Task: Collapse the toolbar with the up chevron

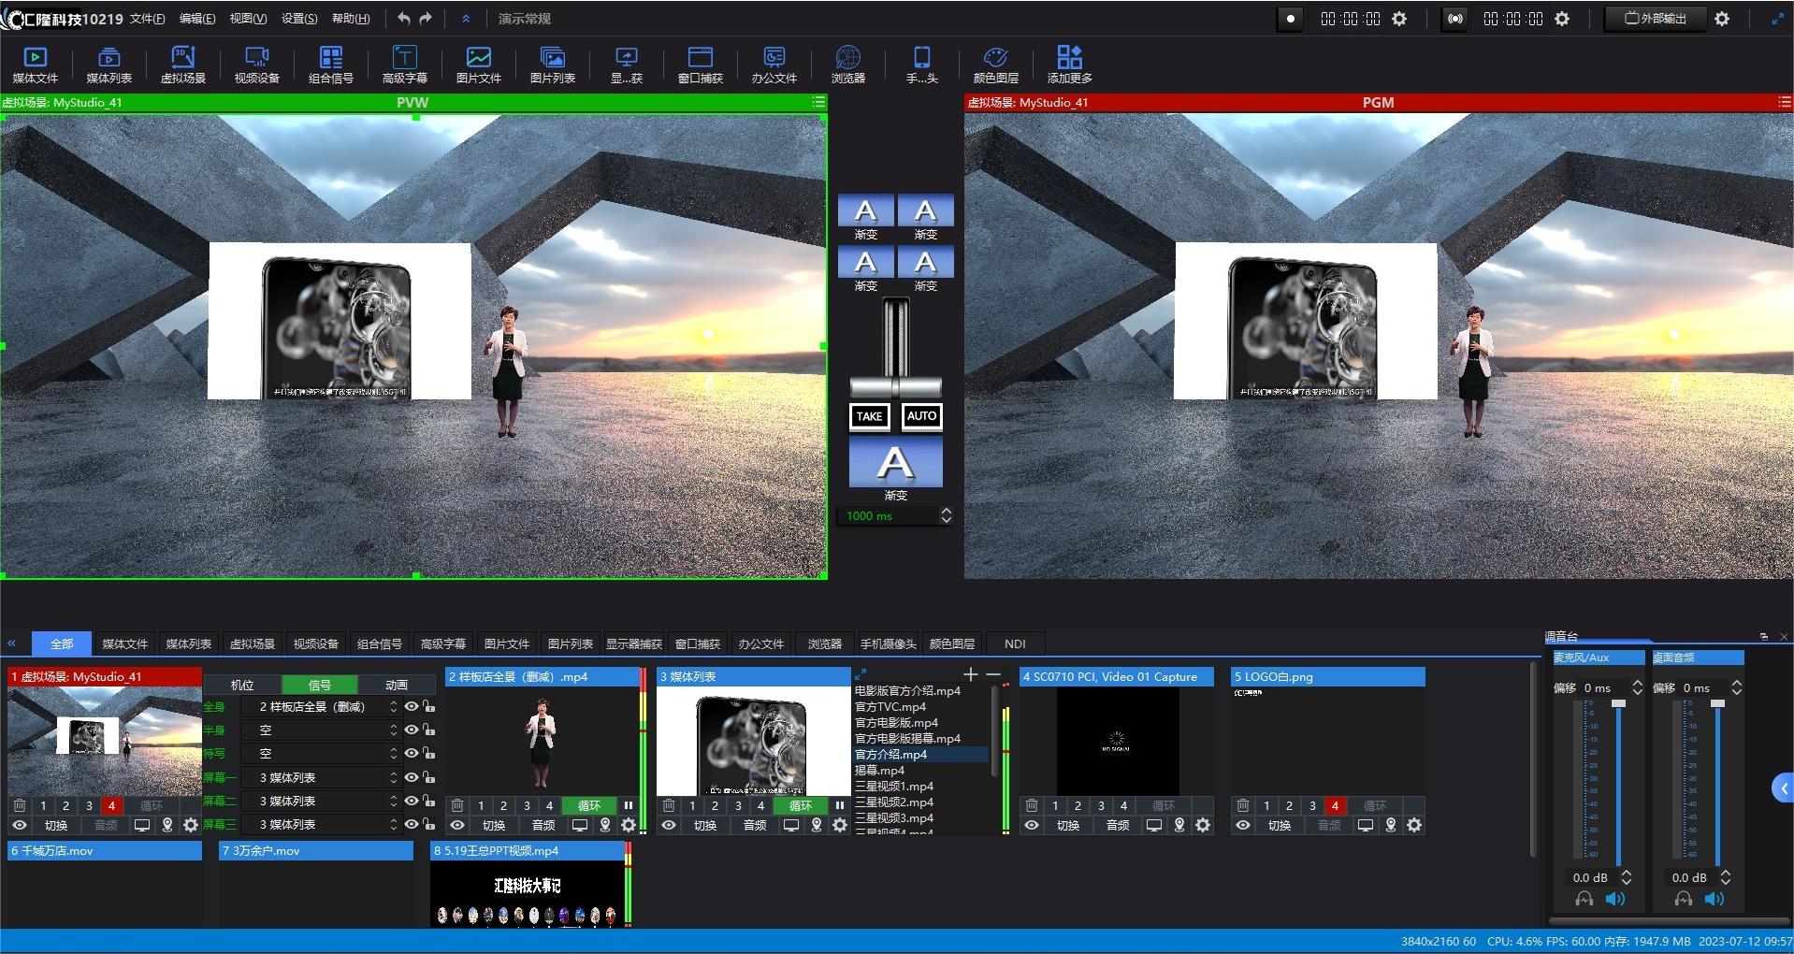Action: tap(466, 18)
